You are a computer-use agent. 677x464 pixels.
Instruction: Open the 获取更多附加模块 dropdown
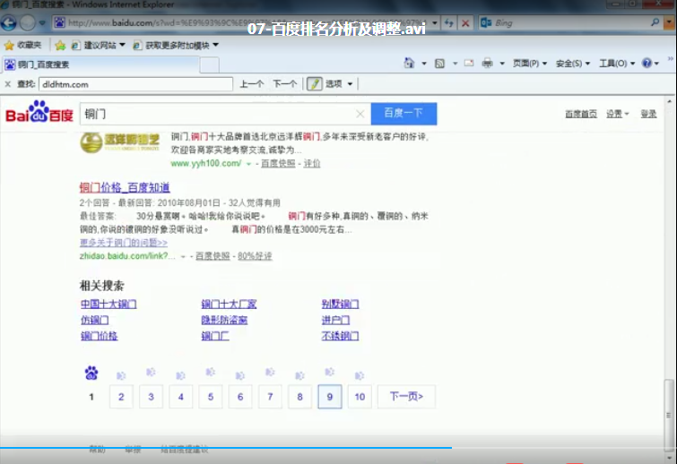[176, 45]
